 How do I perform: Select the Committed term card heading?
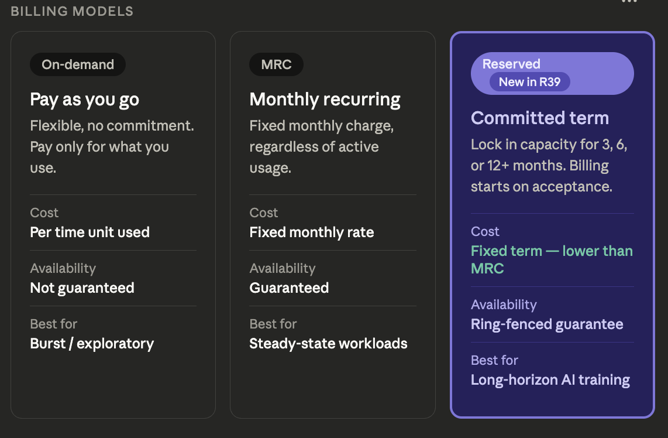[x=540, y=118]
